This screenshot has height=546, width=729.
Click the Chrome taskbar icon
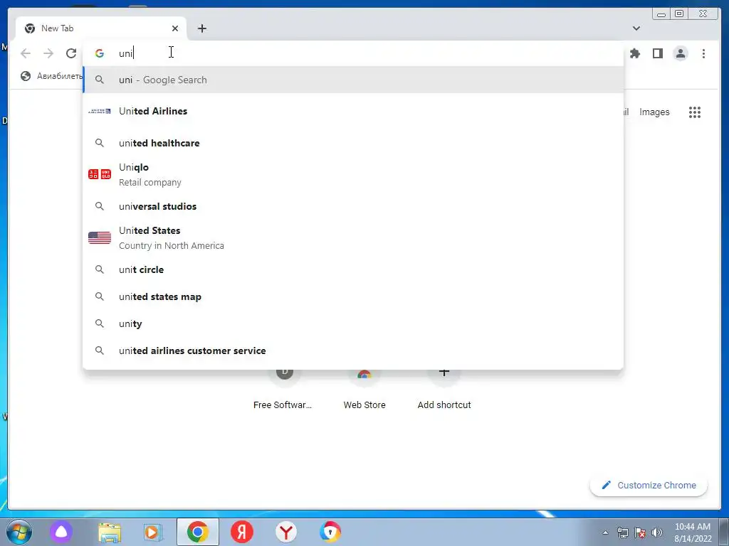[198, 532]
